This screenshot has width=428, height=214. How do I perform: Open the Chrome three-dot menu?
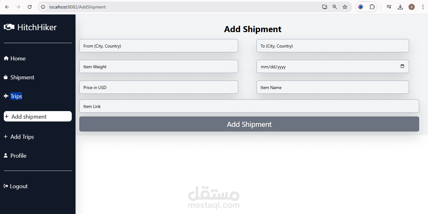pos(423,7)
